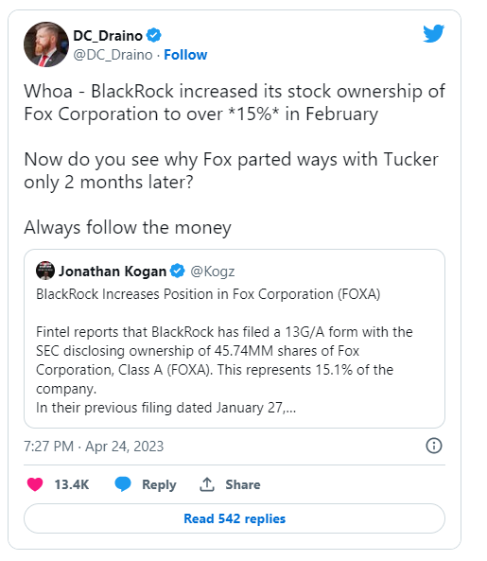Open DC_Draino's profile picture
The image size is (487, 561).
[x=46, y=44]
